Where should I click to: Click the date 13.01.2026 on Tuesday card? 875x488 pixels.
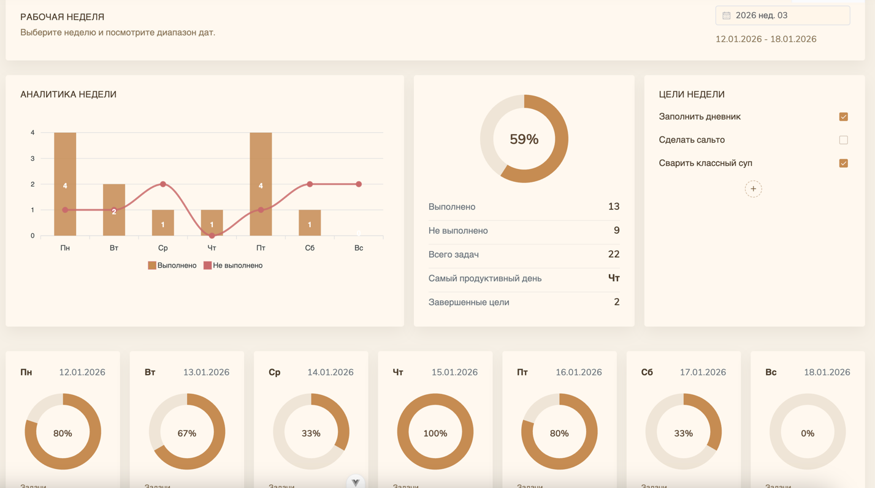206,372
